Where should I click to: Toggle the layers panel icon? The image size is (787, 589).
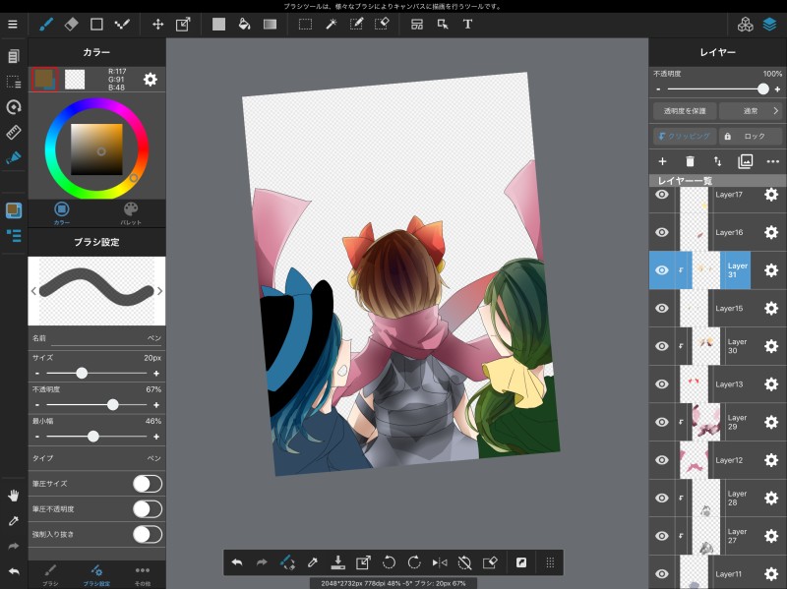770,24
